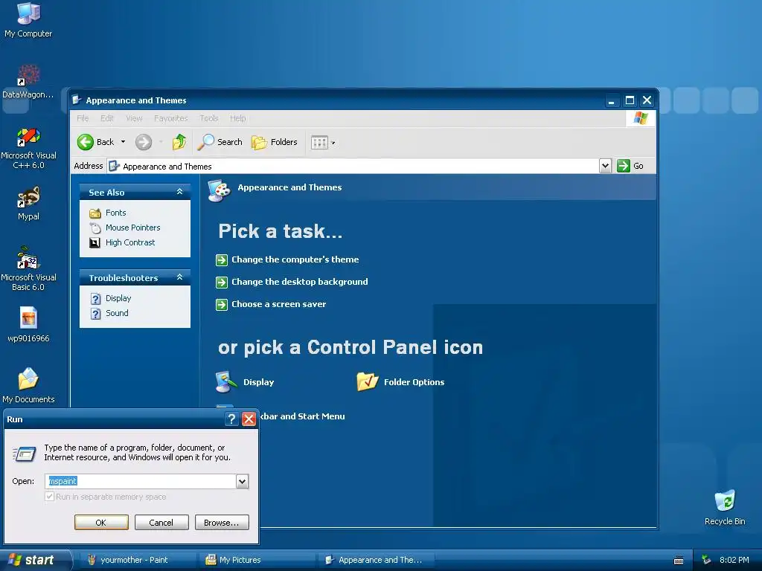762x571 pixels.
Task: Switch to My Pictures taskbar button
Action: pyautogui.click(x=257, y=561)
